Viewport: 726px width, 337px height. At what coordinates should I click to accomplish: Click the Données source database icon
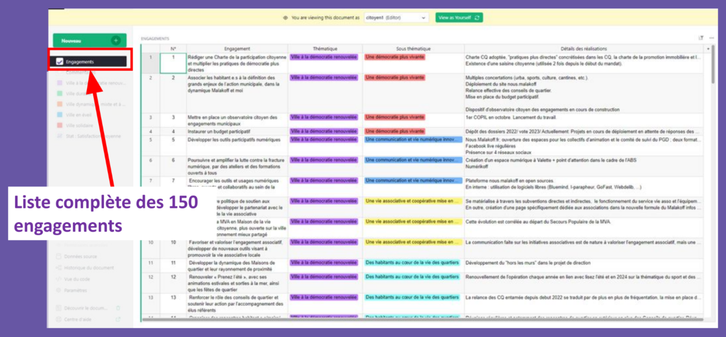coord(59,256)
